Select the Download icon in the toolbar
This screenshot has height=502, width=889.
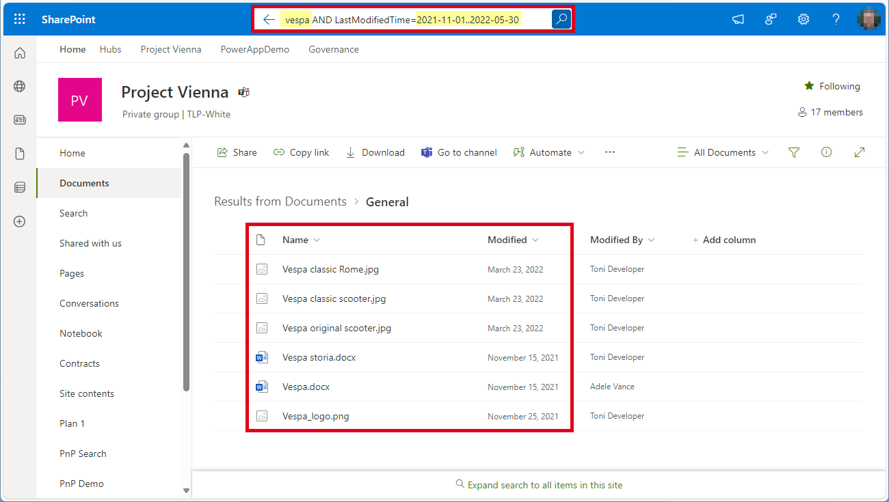click(x=349, y=152)
